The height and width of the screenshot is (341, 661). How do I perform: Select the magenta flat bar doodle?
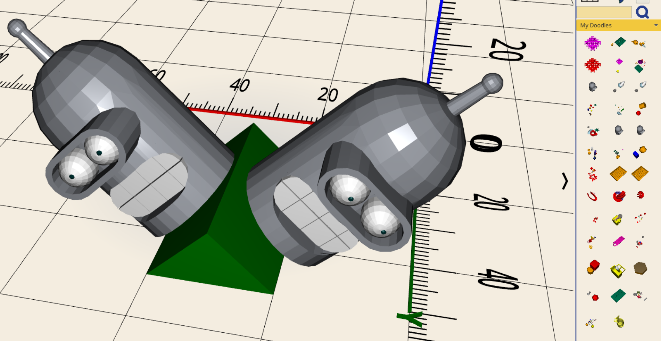pos(619,241)
